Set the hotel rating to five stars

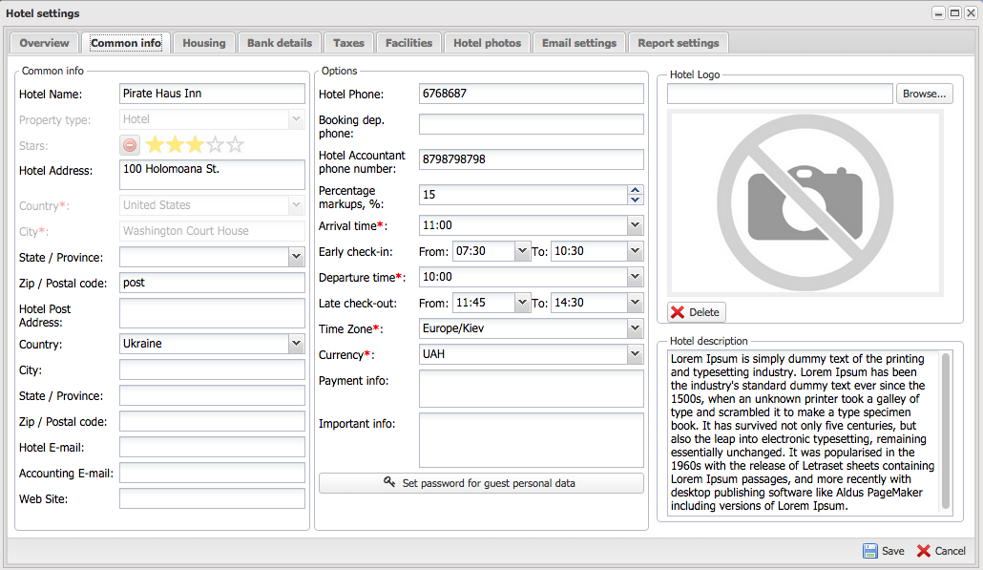coord(235,145)
